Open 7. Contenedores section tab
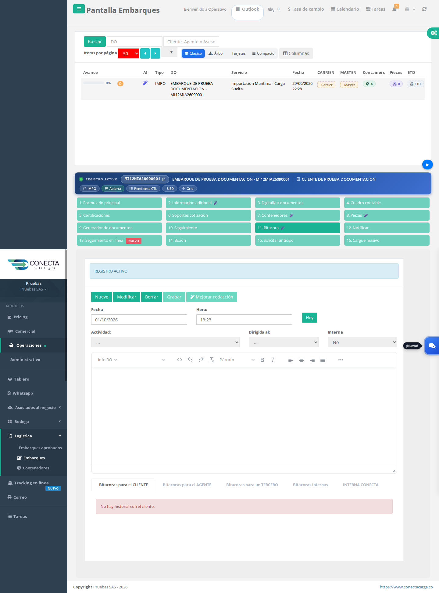The image size is (439, 593). click(x=298, y=215)
